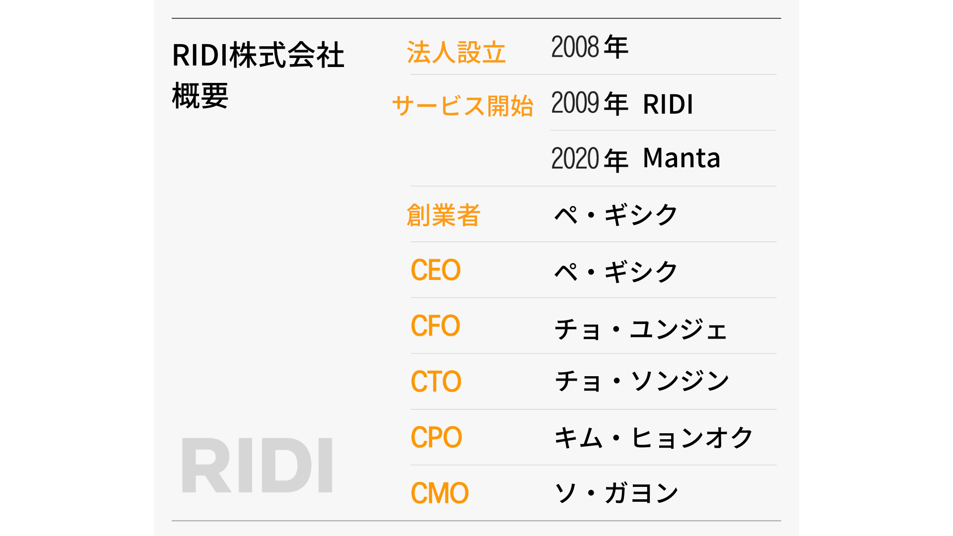953x536 pixels.
Task: Click the orange CEO label
Action: [436, 270]
